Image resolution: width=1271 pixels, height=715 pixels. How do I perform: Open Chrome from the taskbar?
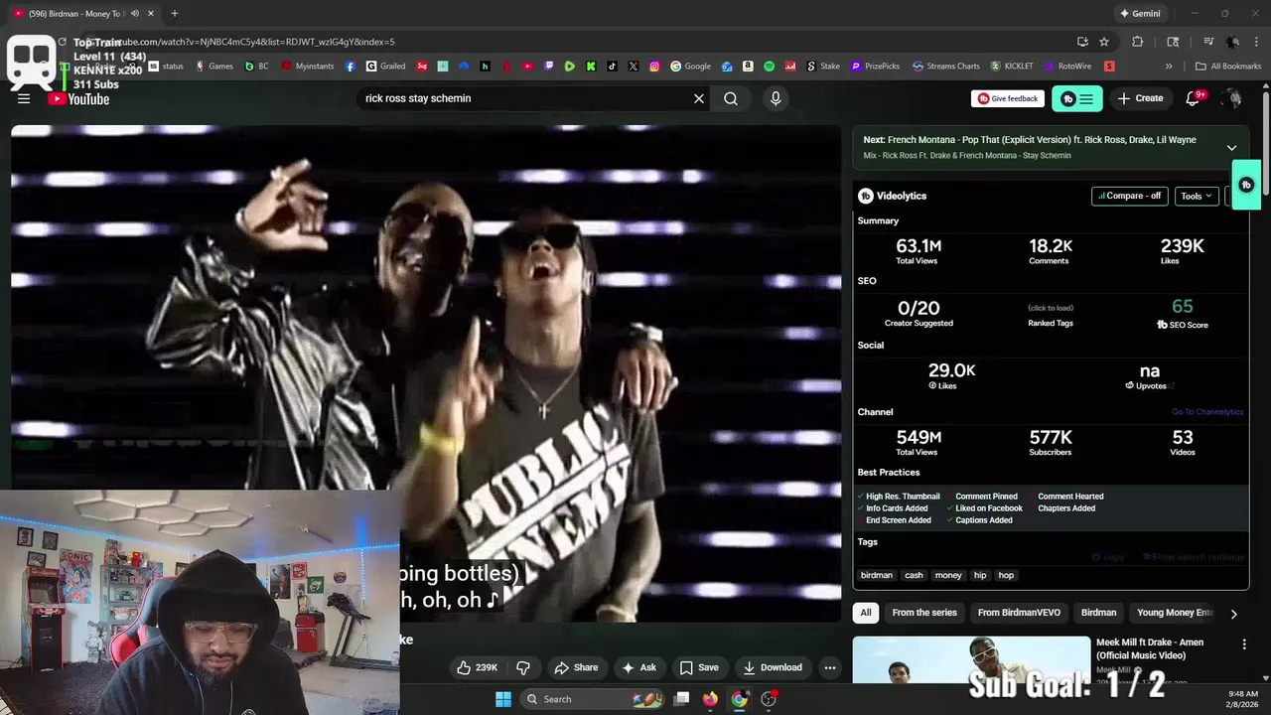click(740, 699)
